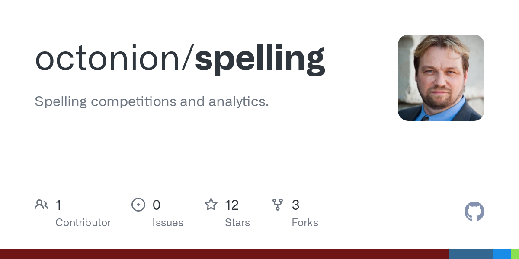Screen dimensions: 519x259
Task: Click the contributors people icon
Action: pos(42,205)
